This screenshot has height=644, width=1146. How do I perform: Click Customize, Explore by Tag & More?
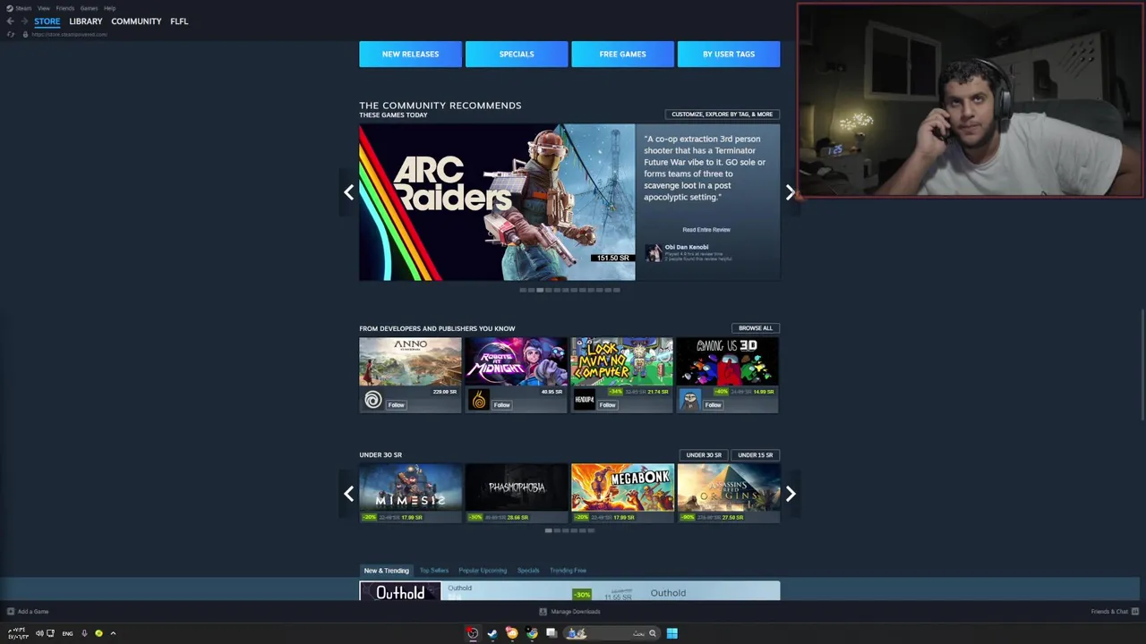(x=722, y=114)
